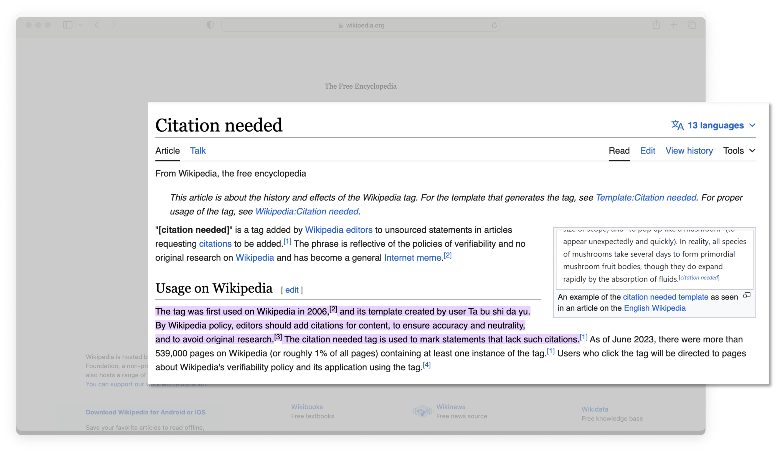Screen dimensions: 776x456
Task: Reload the current Wikipedia page
Action: pyautogui.click(x=494, y=25)
